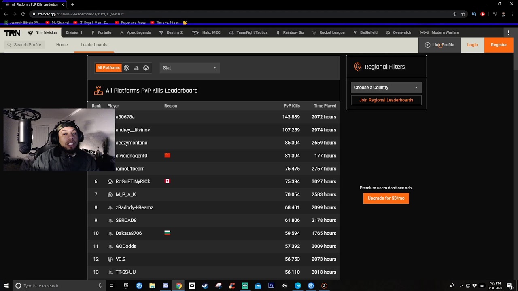Open Steam from the taskbar
The width and height of the screenshot is (518, 291).
pos(205,286)
